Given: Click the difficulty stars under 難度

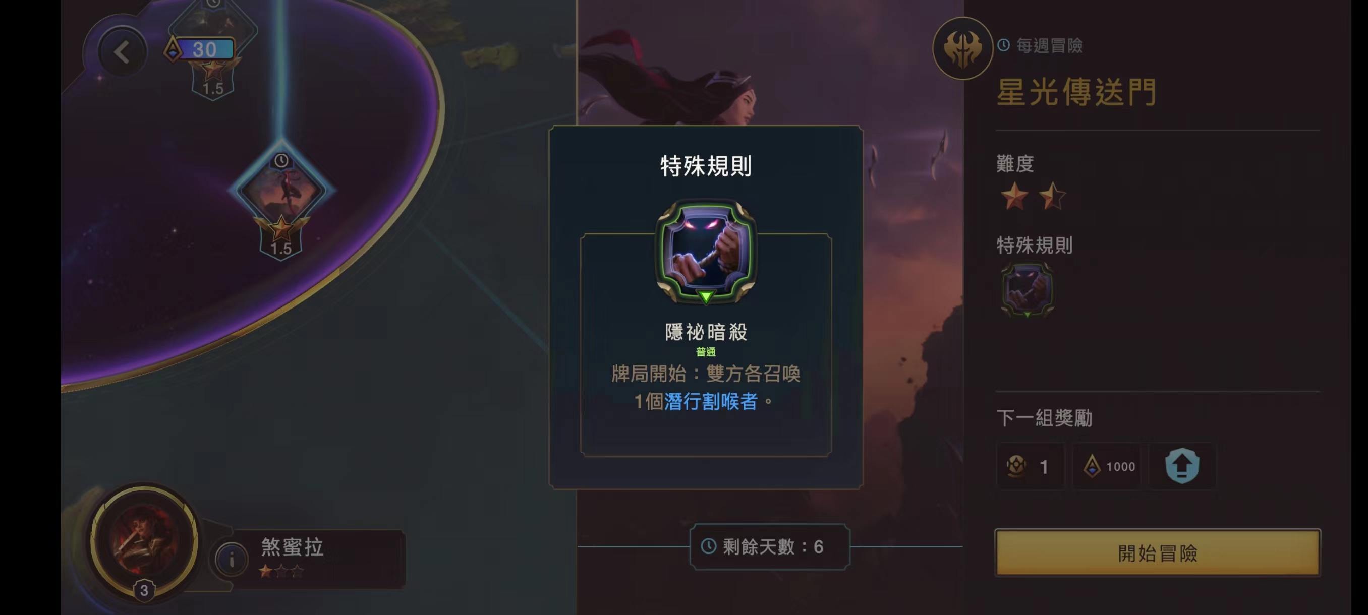Looking at the screenshot, I should coord(1033,196).
